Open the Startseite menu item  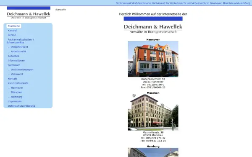[x=14, y=26]
